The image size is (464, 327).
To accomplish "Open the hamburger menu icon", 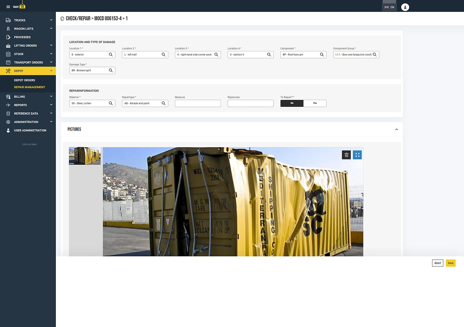I will coord(8,7).
